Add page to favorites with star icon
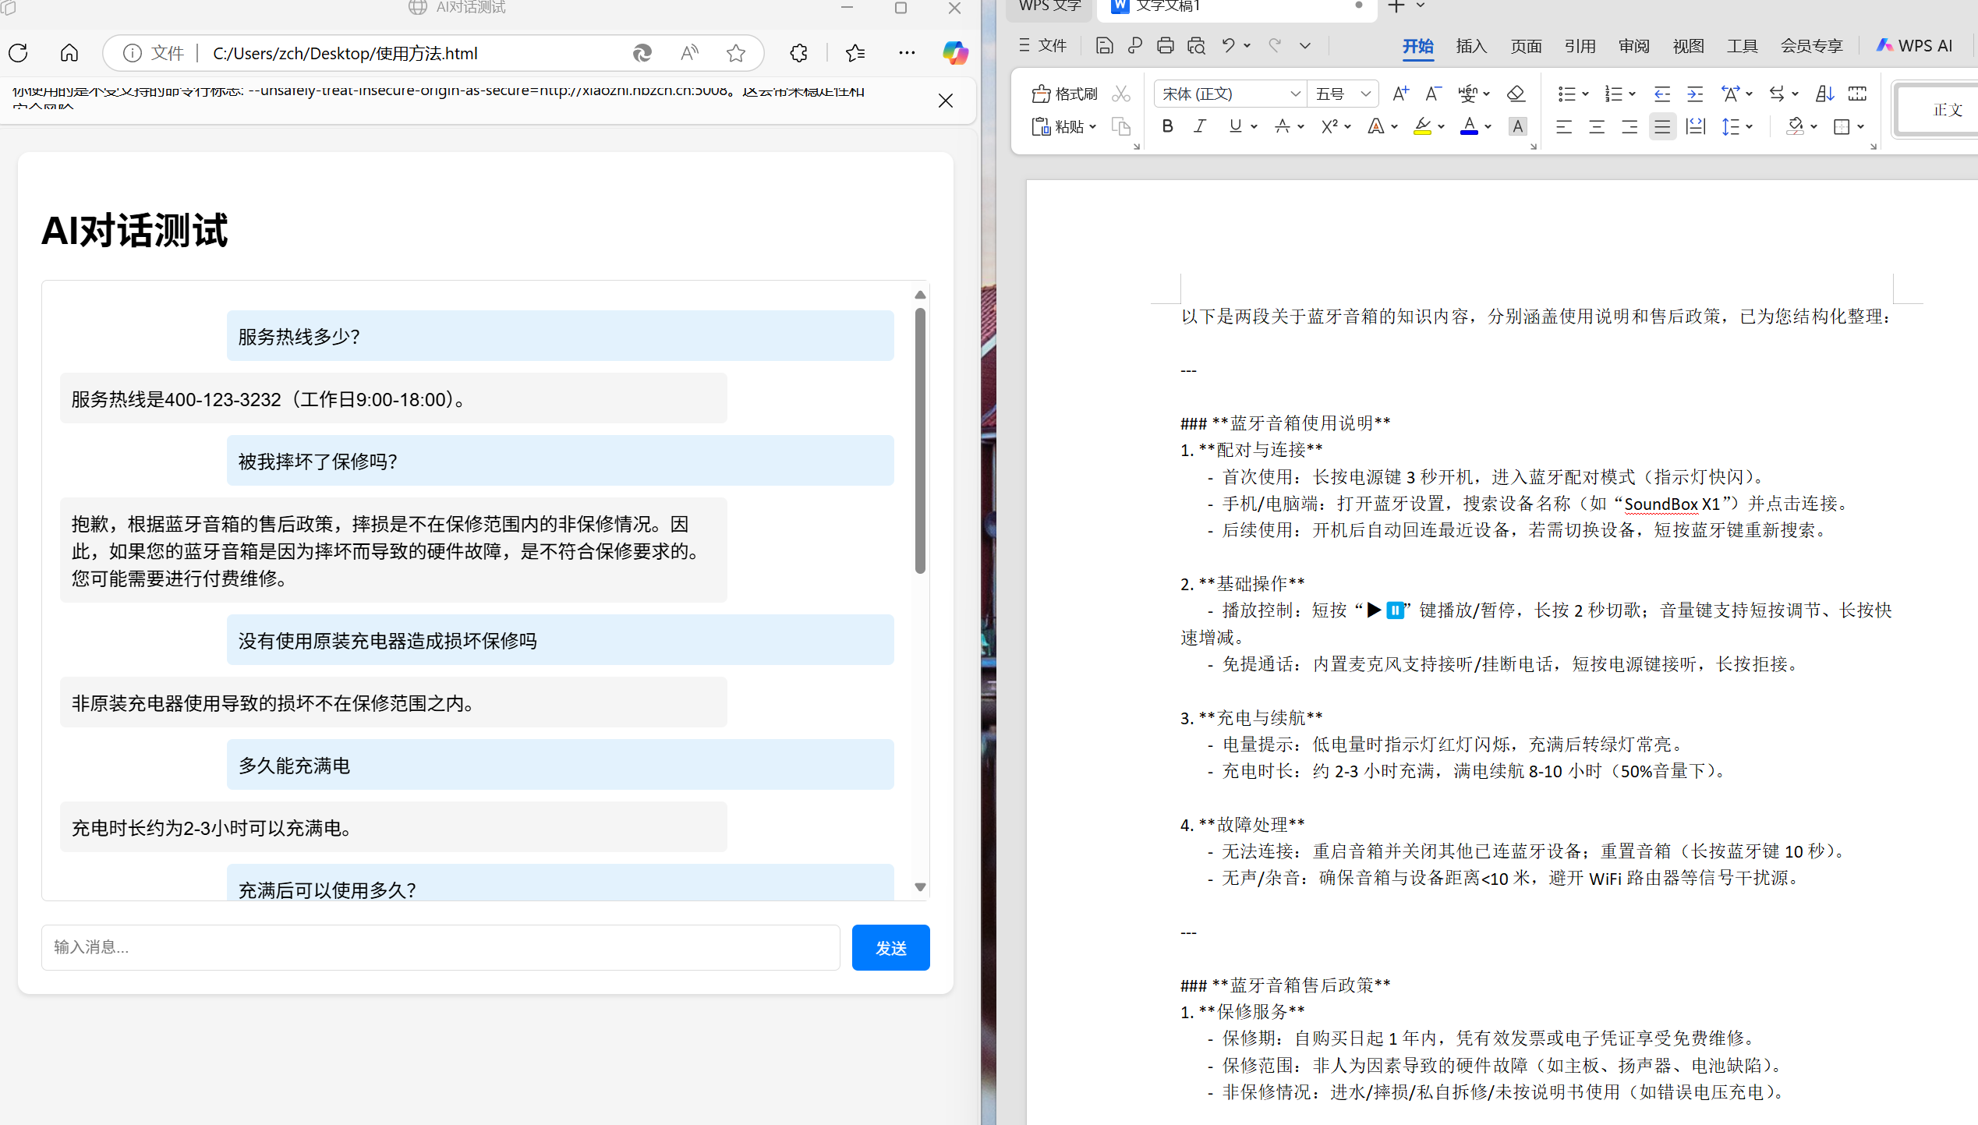The image size is (1978, 1125). coord(735,53)
